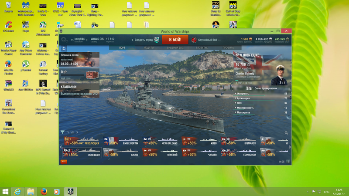Switch to the ПРОФИЛЬ tab
Viewport: 349px width, 196px height.
pyautogui.click(x=228, y=48)
